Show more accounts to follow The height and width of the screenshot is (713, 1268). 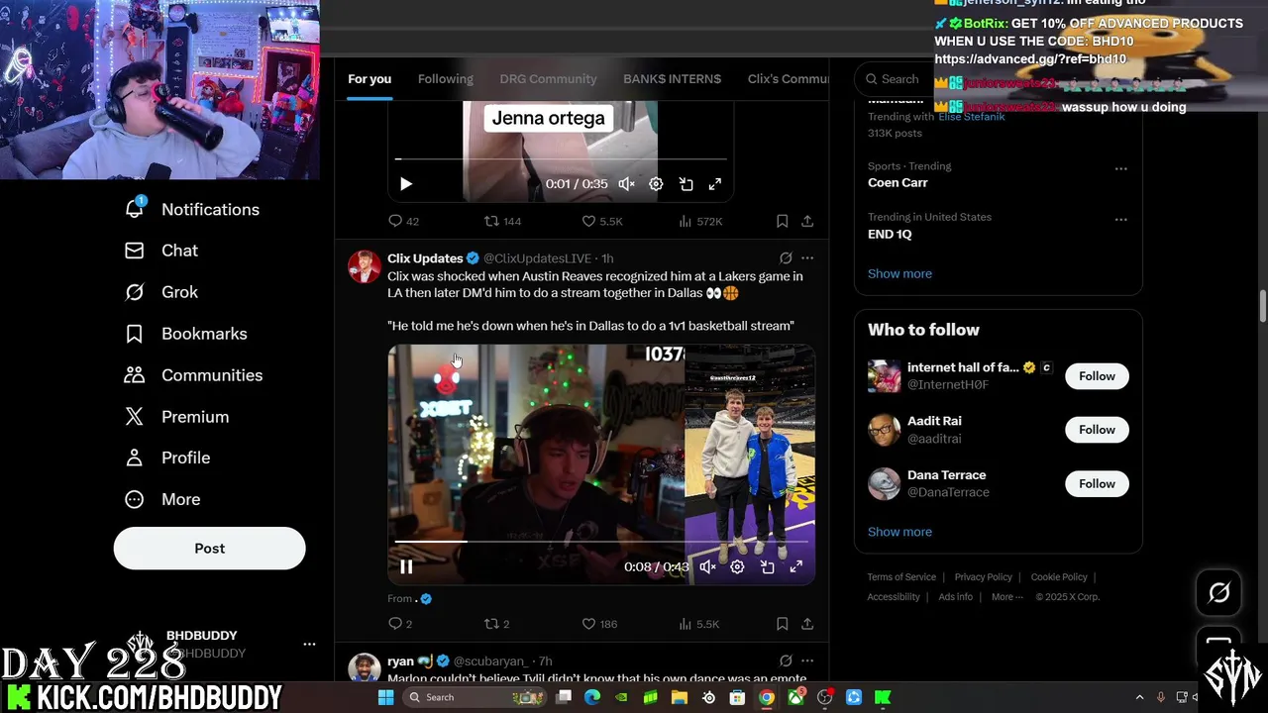pyautogui.click(x=899, y=532)
